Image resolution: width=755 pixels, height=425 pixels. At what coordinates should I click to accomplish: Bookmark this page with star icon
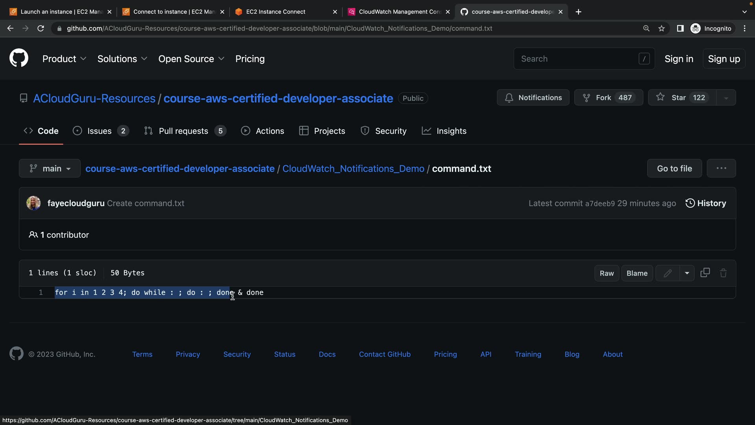point(662,28)
